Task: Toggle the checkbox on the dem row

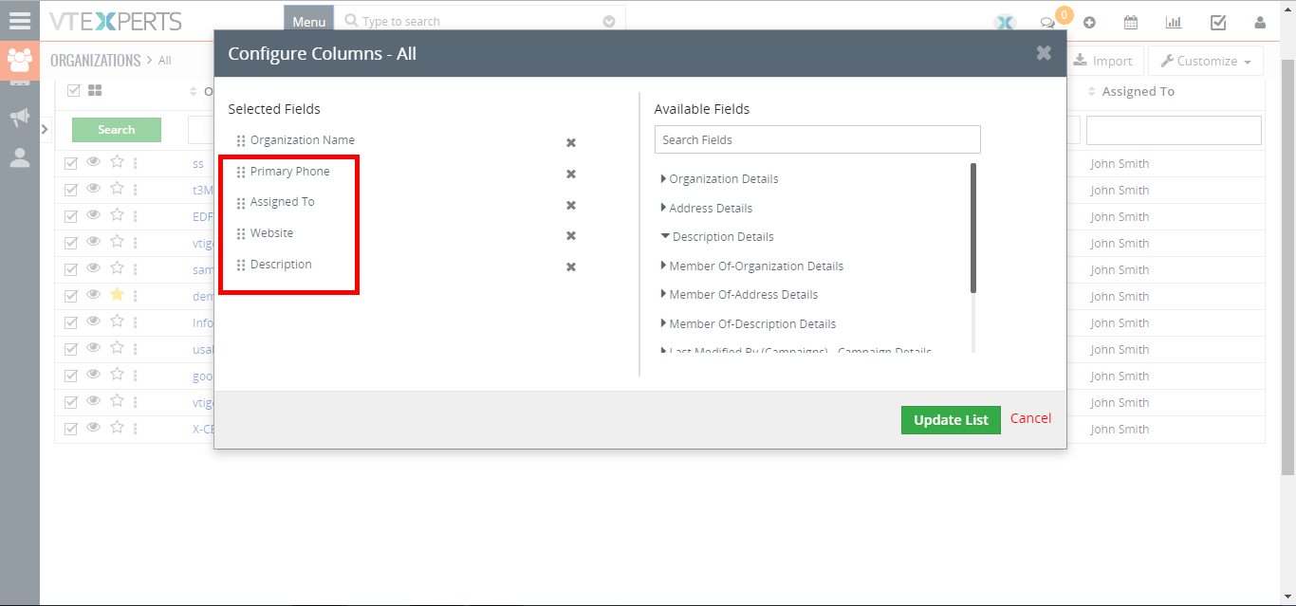Action: pyautogui.click(x=71, y=296)
